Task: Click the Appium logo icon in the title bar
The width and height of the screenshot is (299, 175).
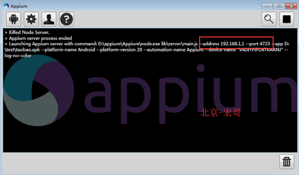Action: tap(6, 6)
